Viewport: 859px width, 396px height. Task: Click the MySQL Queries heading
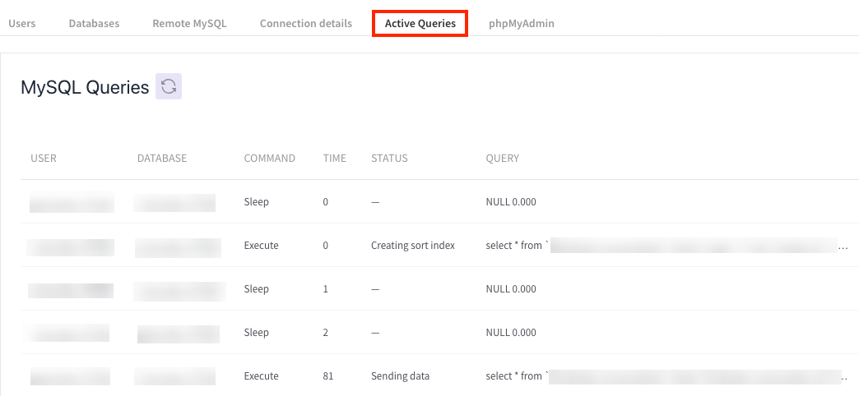point(85,87)
